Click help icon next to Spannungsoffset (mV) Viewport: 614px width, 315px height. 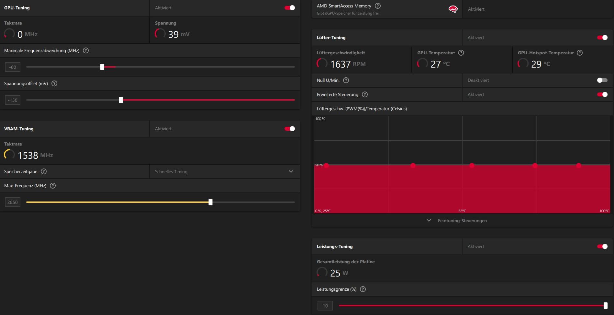pyautogui.click(x=54, y=83)
